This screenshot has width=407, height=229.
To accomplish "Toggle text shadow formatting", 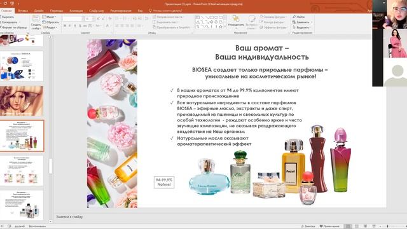I will [80, 25].
